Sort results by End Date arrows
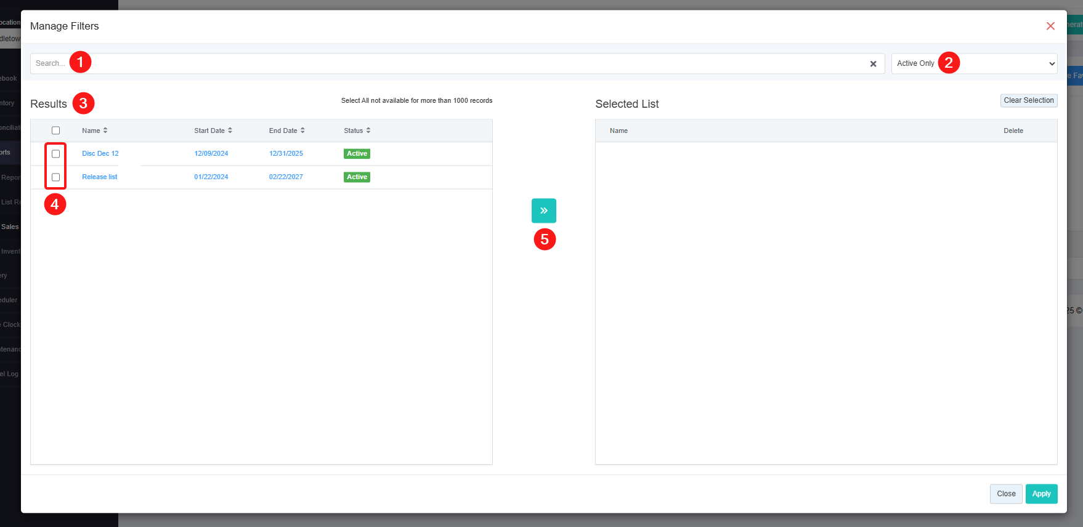Screen dimensions: 1083x527 (x=302, y=131)
